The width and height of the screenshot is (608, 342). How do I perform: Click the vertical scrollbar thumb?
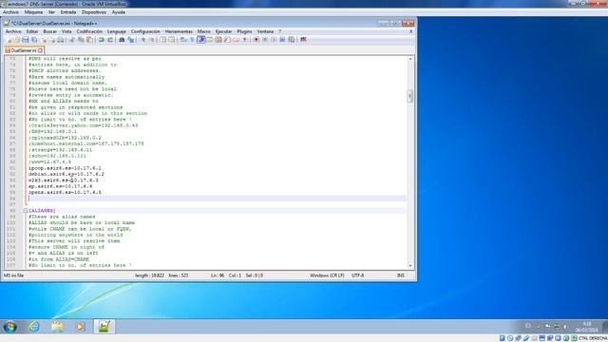click(x=410, y=96)
